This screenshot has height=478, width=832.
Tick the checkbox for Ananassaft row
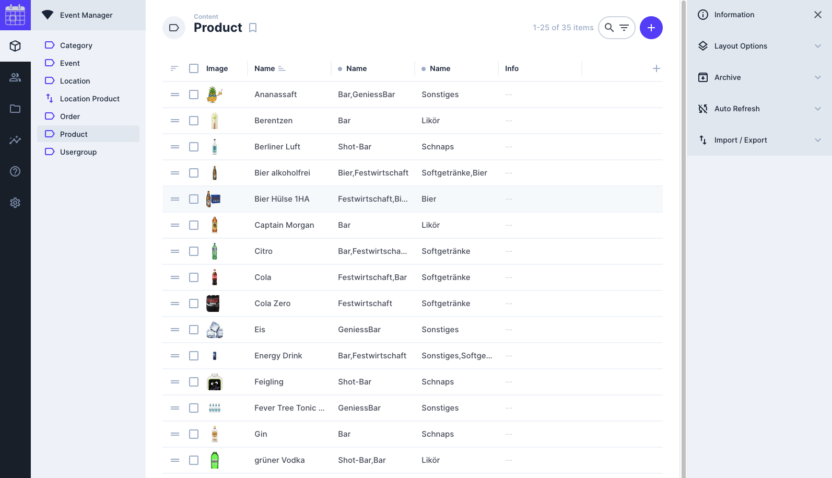click(194, 95)
